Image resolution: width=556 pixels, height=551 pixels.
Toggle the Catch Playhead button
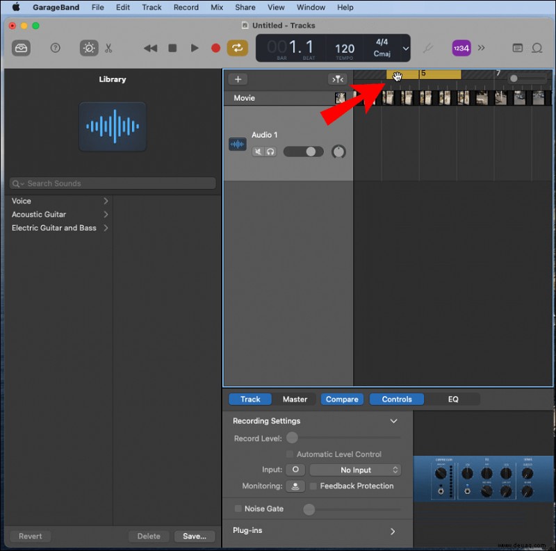[x=337, y=79]
